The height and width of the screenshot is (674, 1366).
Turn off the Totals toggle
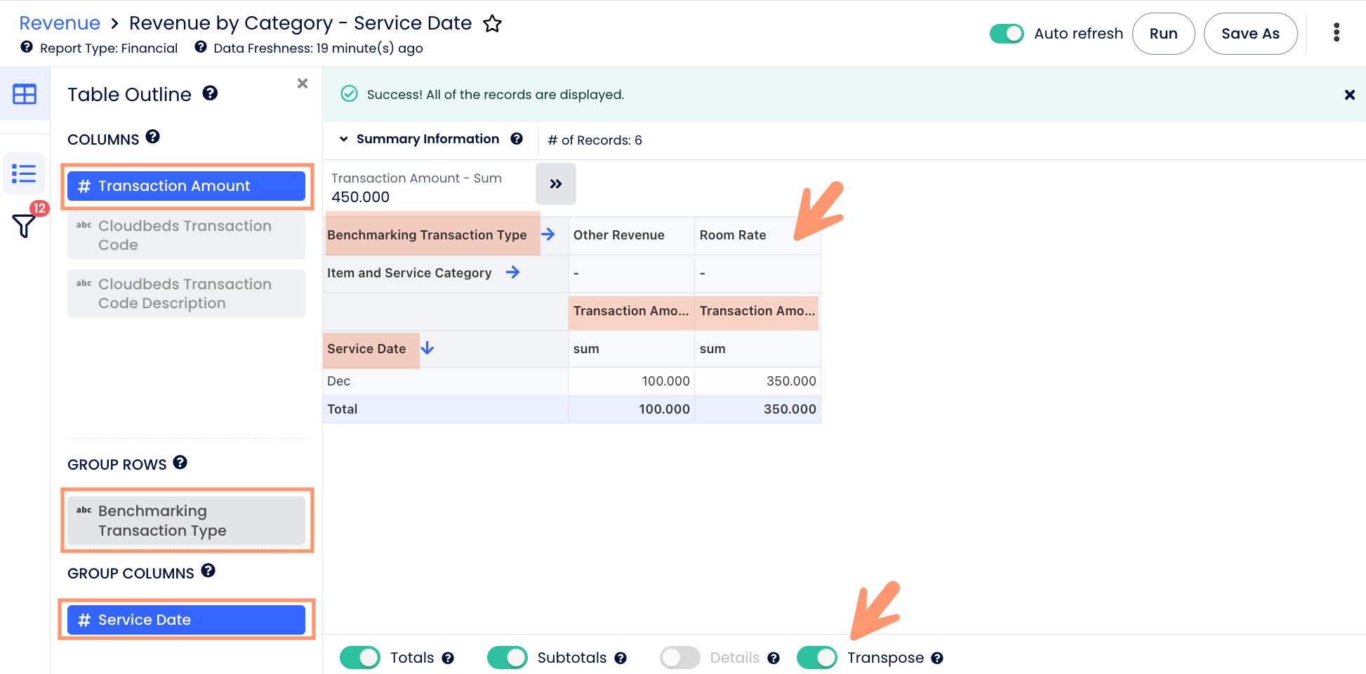click(359, 658)
